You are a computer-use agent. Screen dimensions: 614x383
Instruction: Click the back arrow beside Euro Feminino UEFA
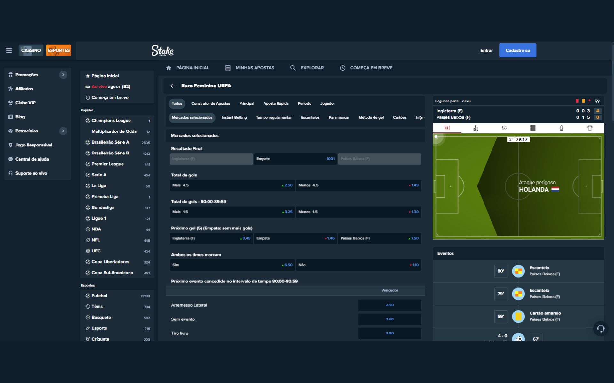173,86
